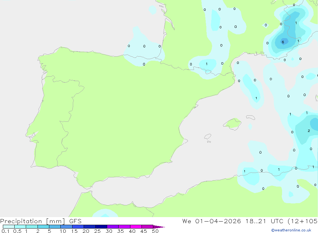
Task: Click the purple arrow tip above 50
Action: pyautogui.click(x=159, y=227)
